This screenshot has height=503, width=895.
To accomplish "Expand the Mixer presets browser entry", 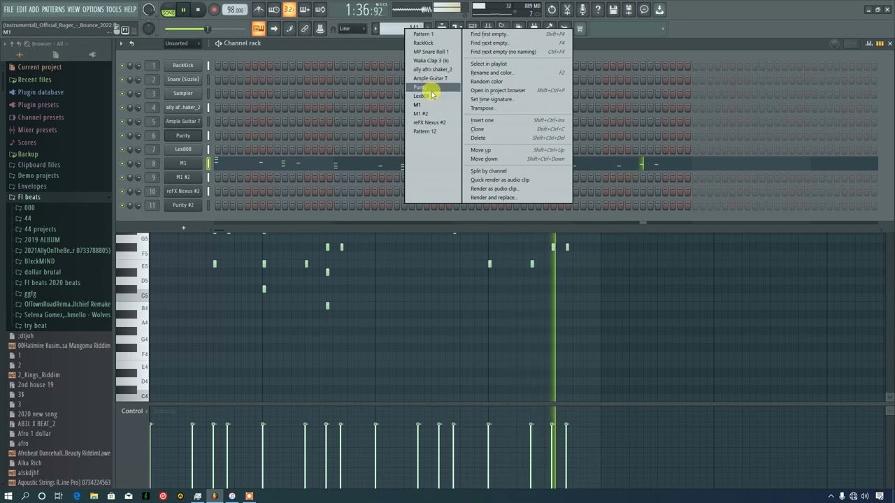I will point(37,130).
